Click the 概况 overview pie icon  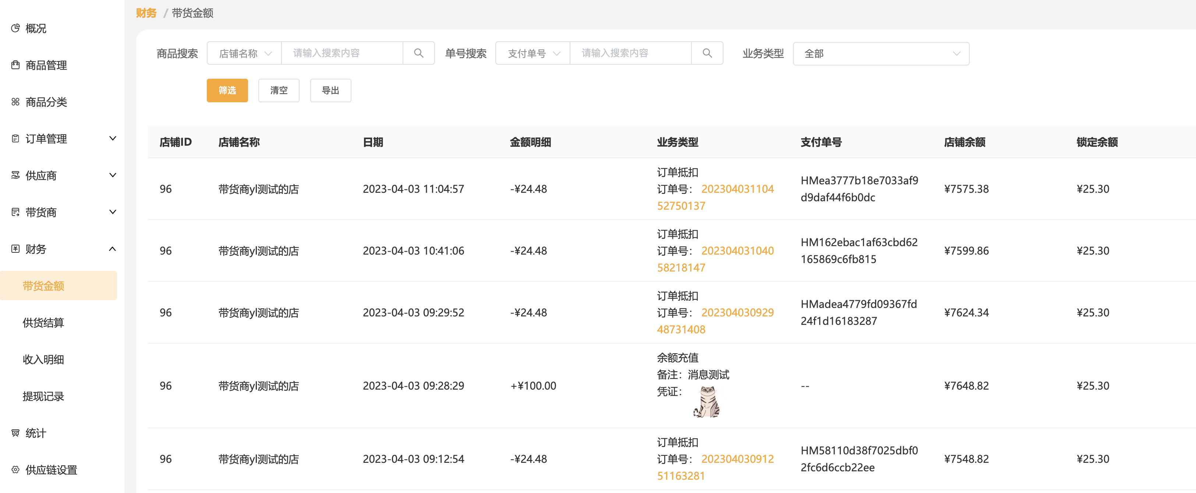point(15,28)
